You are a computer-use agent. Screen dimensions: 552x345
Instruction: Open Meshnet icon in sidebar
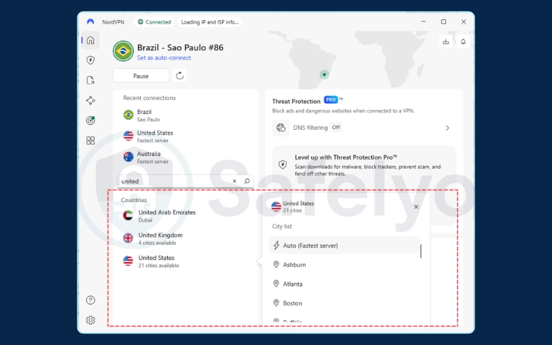tap(90, 100)
